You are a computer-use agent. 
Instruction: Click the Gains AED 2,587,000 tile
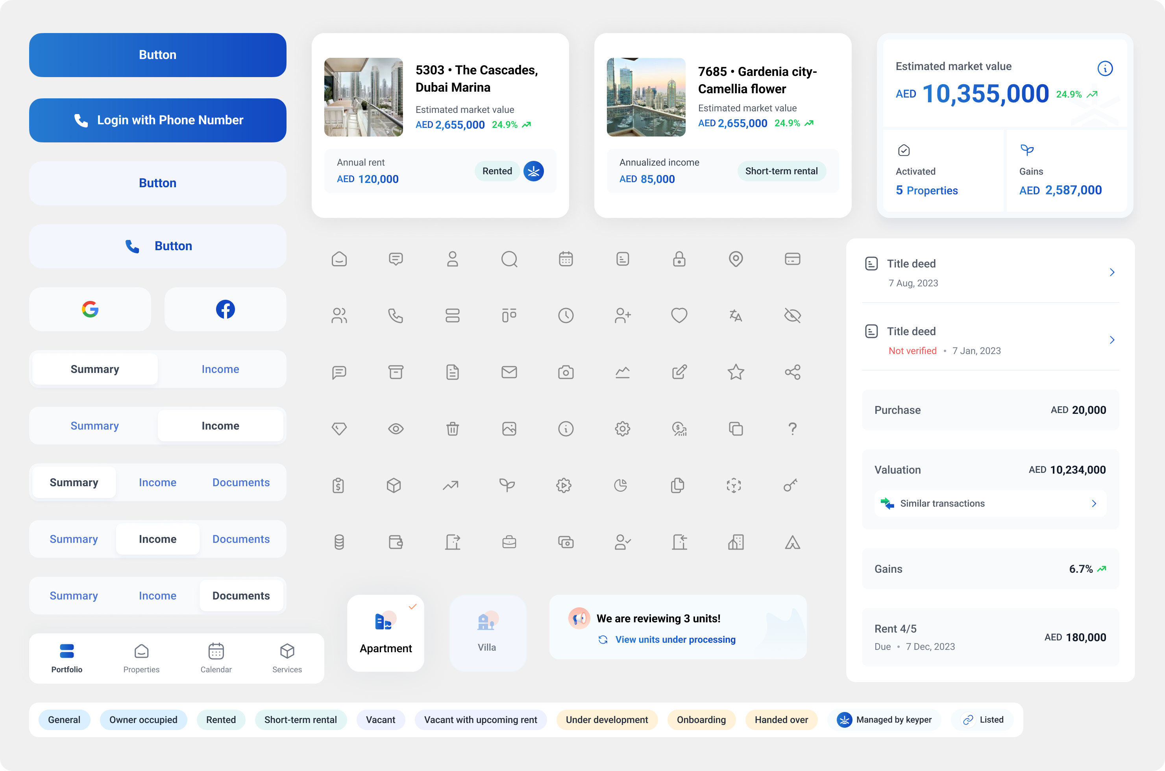click(1067, 171)
